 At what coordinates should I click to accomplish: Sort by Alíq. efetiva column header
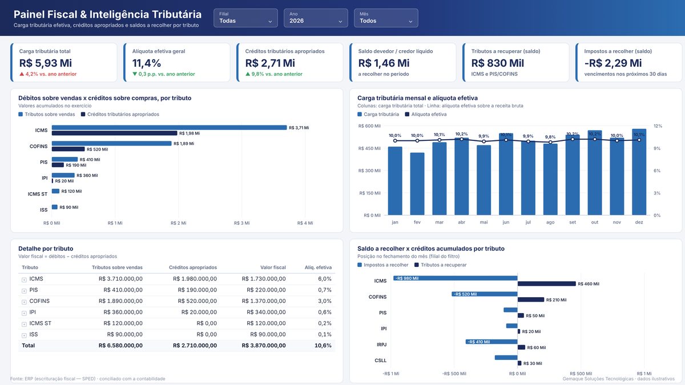(318, 267)
